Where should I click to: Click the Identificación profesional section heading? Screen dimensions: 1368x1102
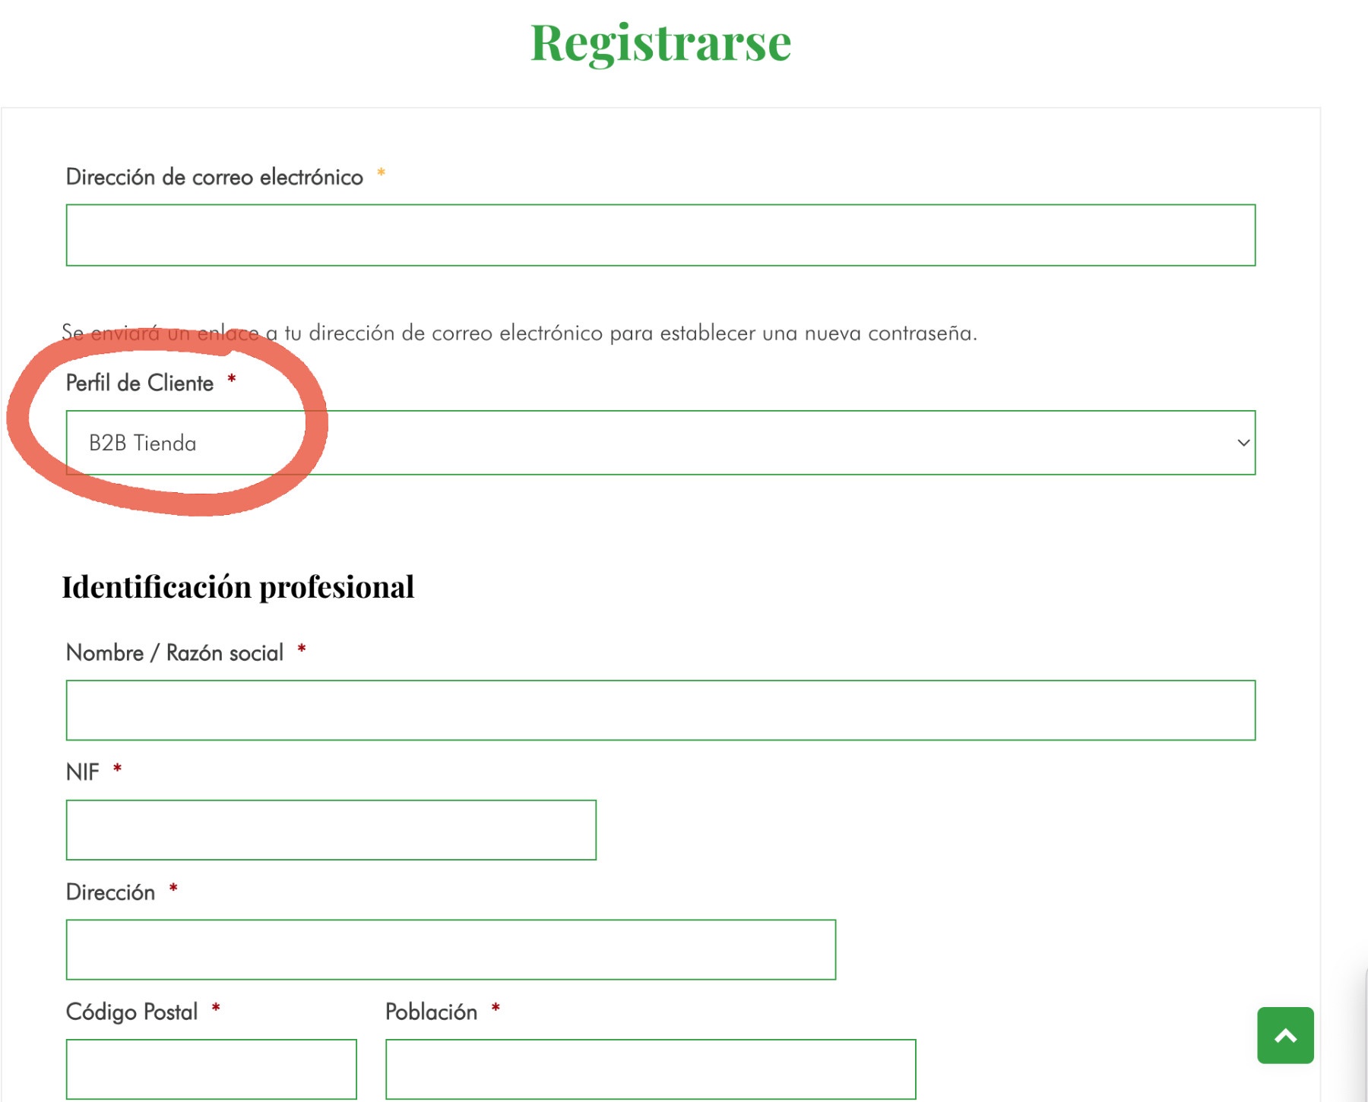click(x=238, y=587)
